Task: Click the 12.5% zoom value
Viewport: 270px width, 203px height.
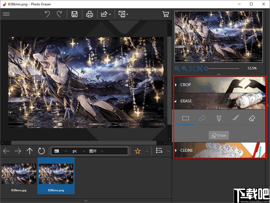Action: click(252, 68)
